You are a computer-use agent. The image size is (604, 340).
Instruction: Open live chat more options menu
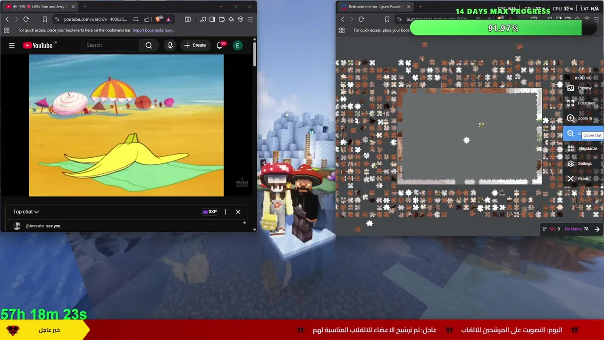coord(226,212)
